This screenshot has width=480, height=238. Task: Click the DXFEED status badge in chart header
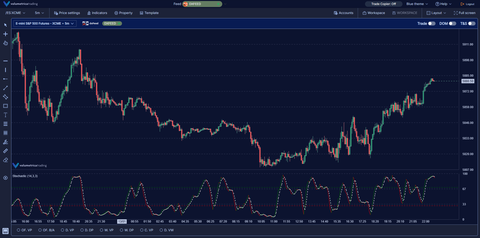point(112,23)
